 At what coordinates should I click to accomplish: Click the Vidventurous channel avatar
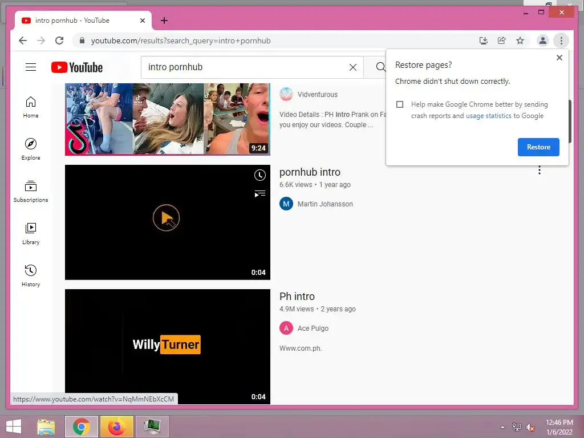(286, 94)
